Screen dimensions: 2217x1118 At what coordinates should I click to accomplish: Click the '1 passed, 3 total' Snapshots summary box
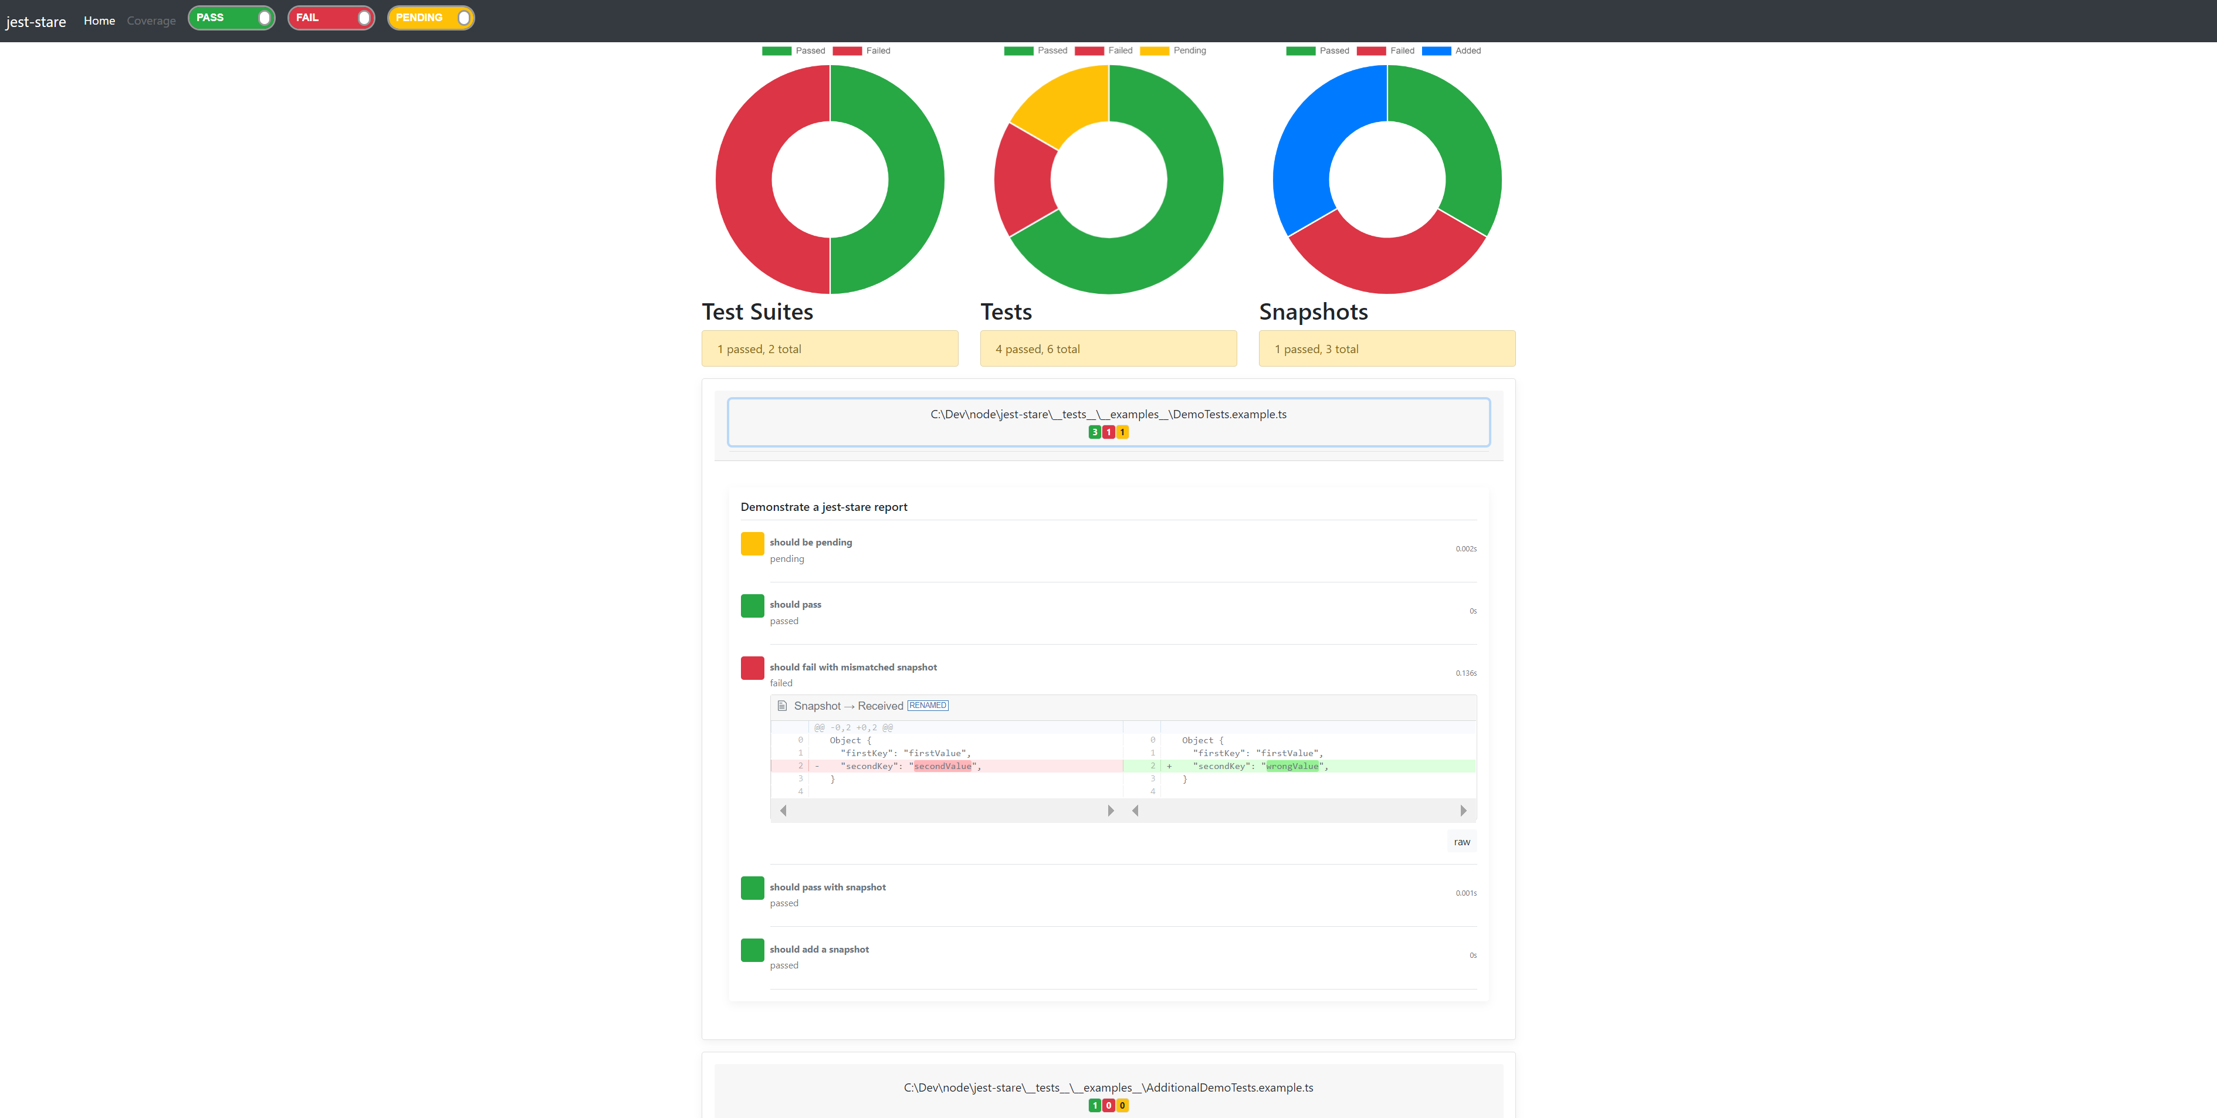pyautogui.click(x=1386, y=348)
